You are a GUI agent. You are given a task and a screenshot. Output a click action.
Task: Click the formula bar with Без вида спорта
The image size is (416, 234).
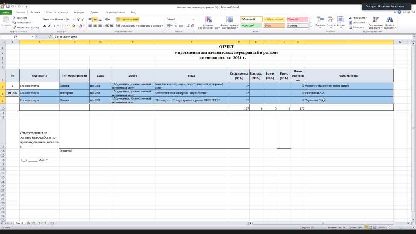(x=233, y=37)
